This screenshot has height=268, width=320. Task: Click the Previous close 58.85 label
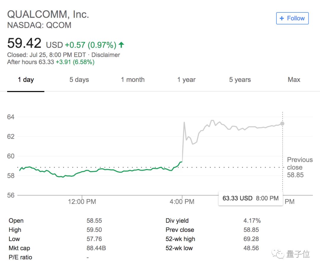[300, 167]
